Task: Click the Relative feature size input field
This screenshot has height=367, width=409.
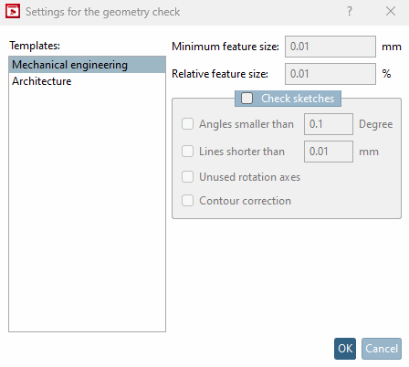Action: [330, 74]
